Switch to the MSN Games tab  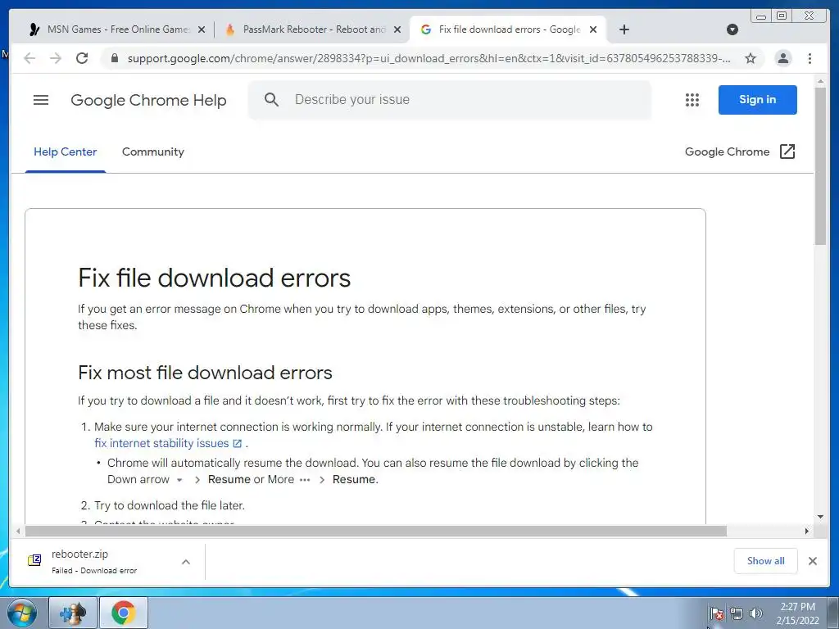116,29
